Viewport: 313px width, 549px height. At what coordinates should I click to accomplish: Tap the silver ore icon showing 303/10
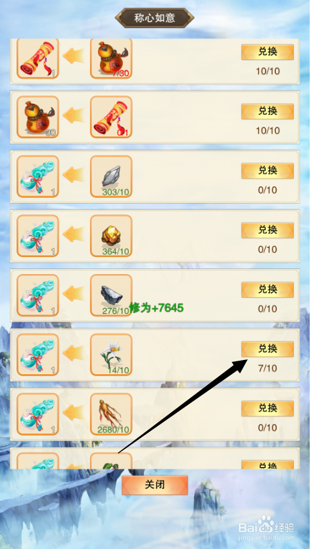click(111, 176)
